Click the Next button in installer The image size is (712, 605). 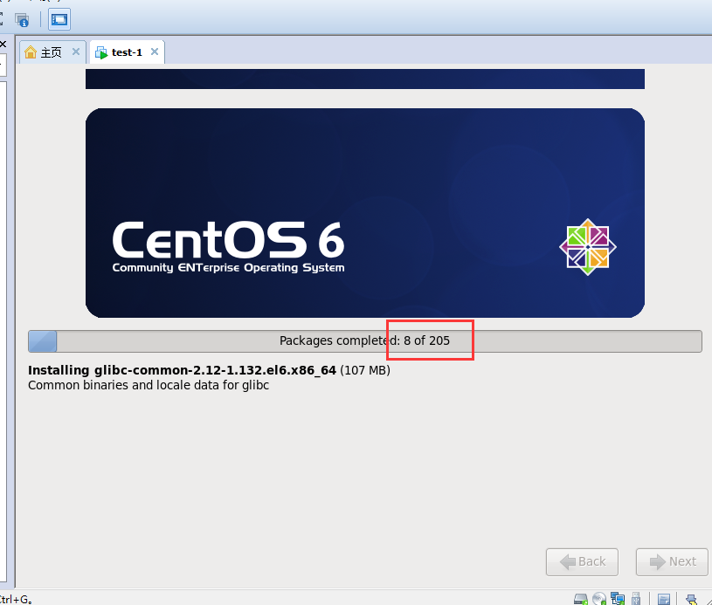(672, 562)
